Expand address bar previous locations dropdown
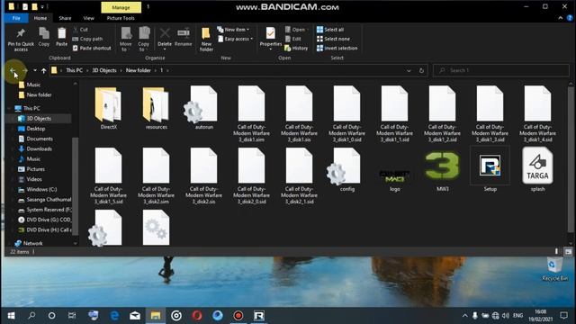The width and height of the screenshot is (576, 324). (409, 70)
